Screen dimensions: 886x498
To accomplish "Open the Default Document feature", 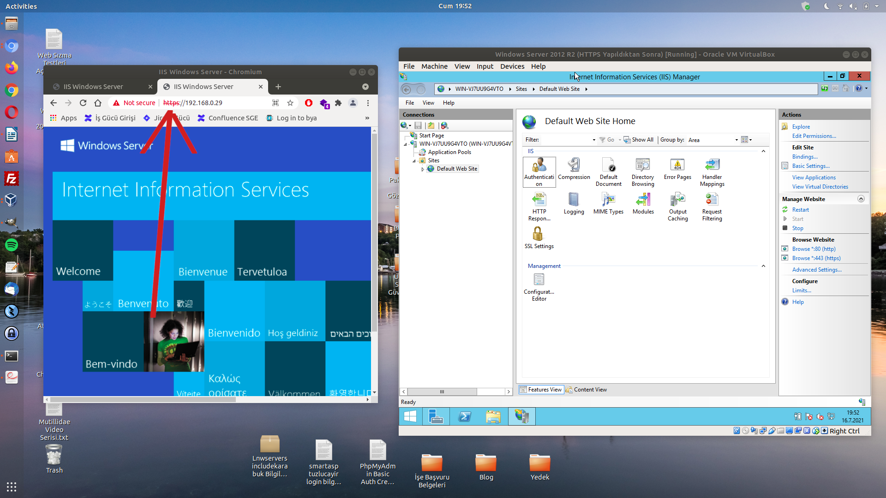I will 608,172.
